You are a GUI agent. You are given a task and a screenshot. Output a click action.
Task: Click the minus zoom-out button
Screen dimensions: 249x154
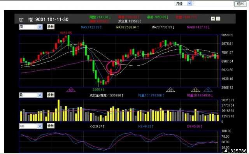coord(218,19)
